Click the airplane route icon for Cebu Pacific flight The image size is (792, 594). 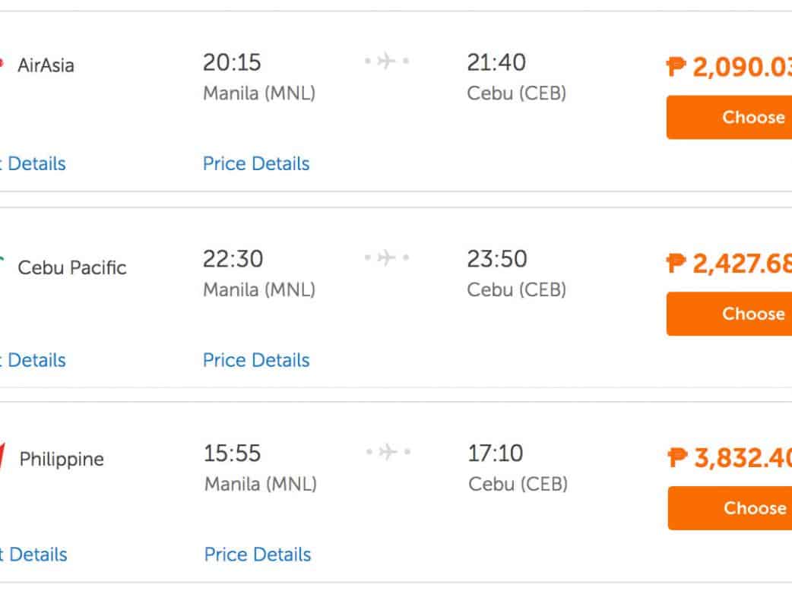pyautogui.click(x=387, y=258)
